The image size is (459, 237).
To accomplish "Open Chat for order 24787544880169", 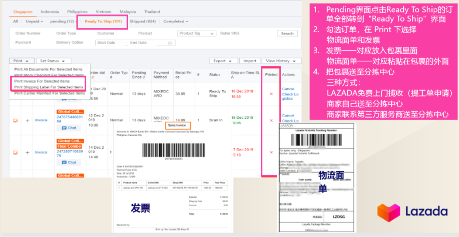I will point(69,128).
